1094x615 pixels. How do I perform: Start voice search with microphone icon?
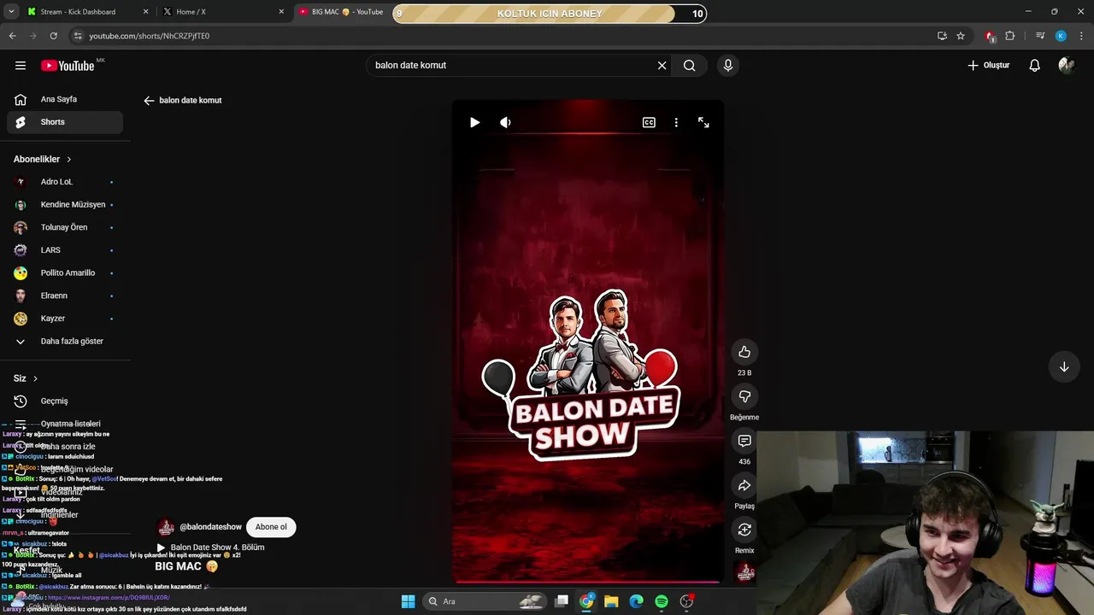click(x=728, y=66)
